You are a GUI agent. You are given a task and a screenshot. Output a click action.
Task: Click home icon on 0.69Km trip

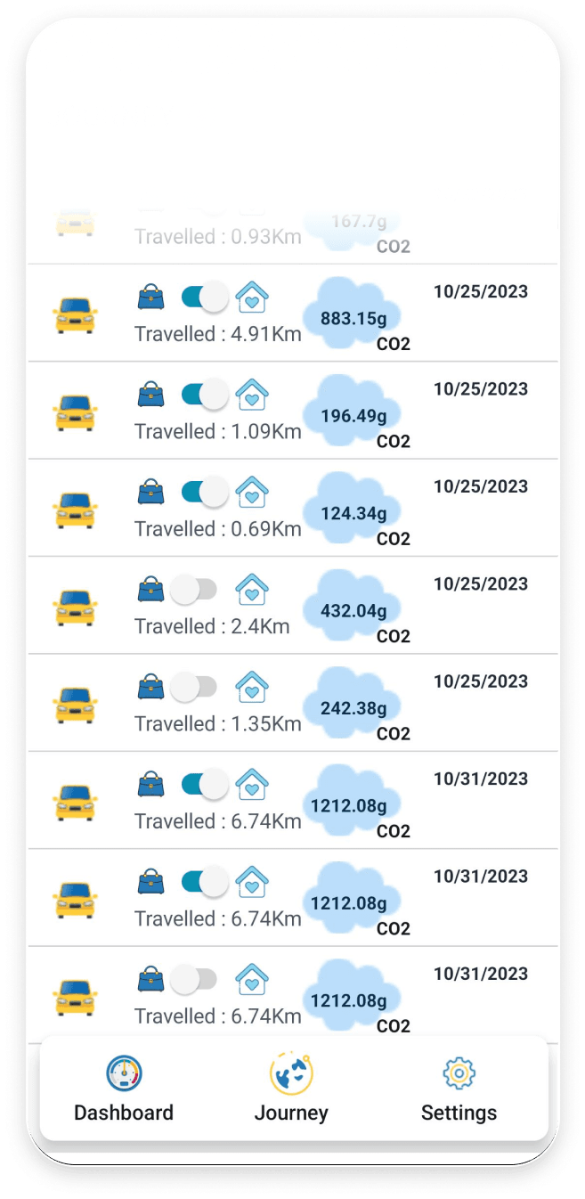pos(252,492)
